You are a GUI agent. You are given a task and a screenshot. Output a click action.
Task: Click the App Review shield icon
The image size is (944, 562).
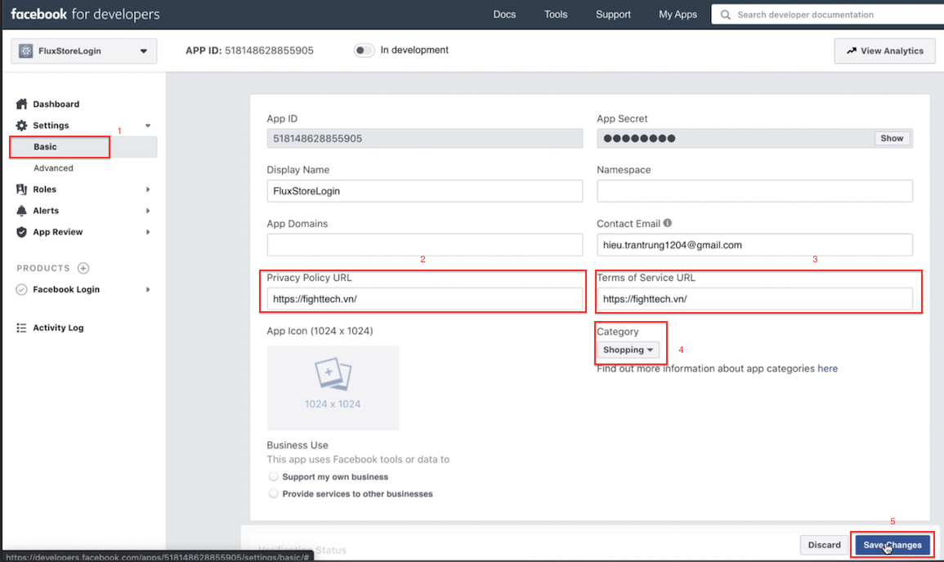(22, 232)
